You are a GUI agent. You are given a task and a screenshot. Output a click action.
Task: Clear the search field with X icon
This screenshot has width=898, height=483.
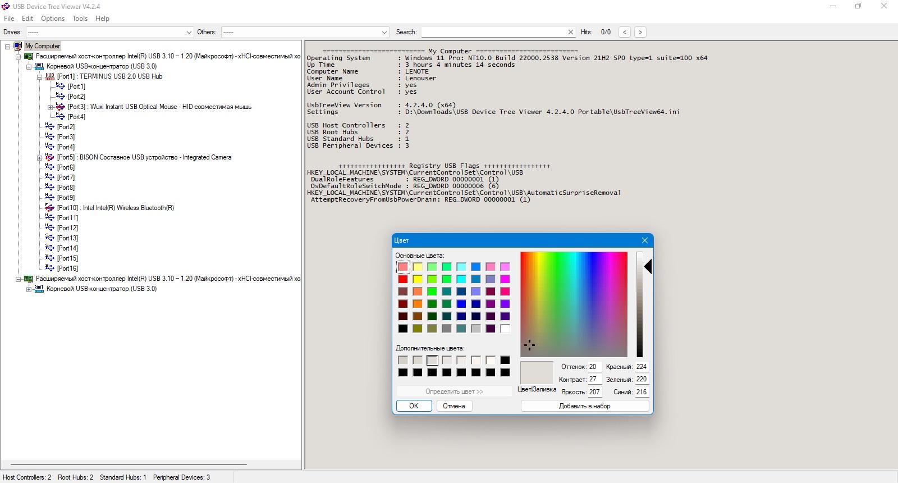pos(571,32)
